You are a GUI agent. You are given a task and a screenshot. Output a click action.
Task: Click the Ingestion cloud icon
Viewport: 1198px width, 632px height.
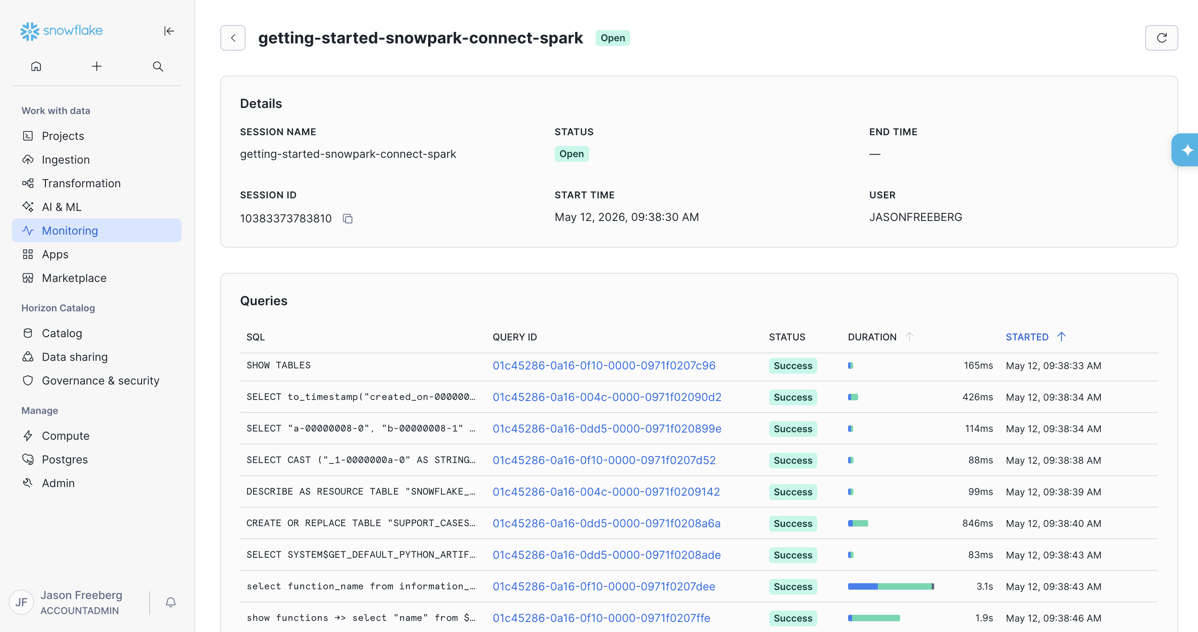(x=28, y=159)
